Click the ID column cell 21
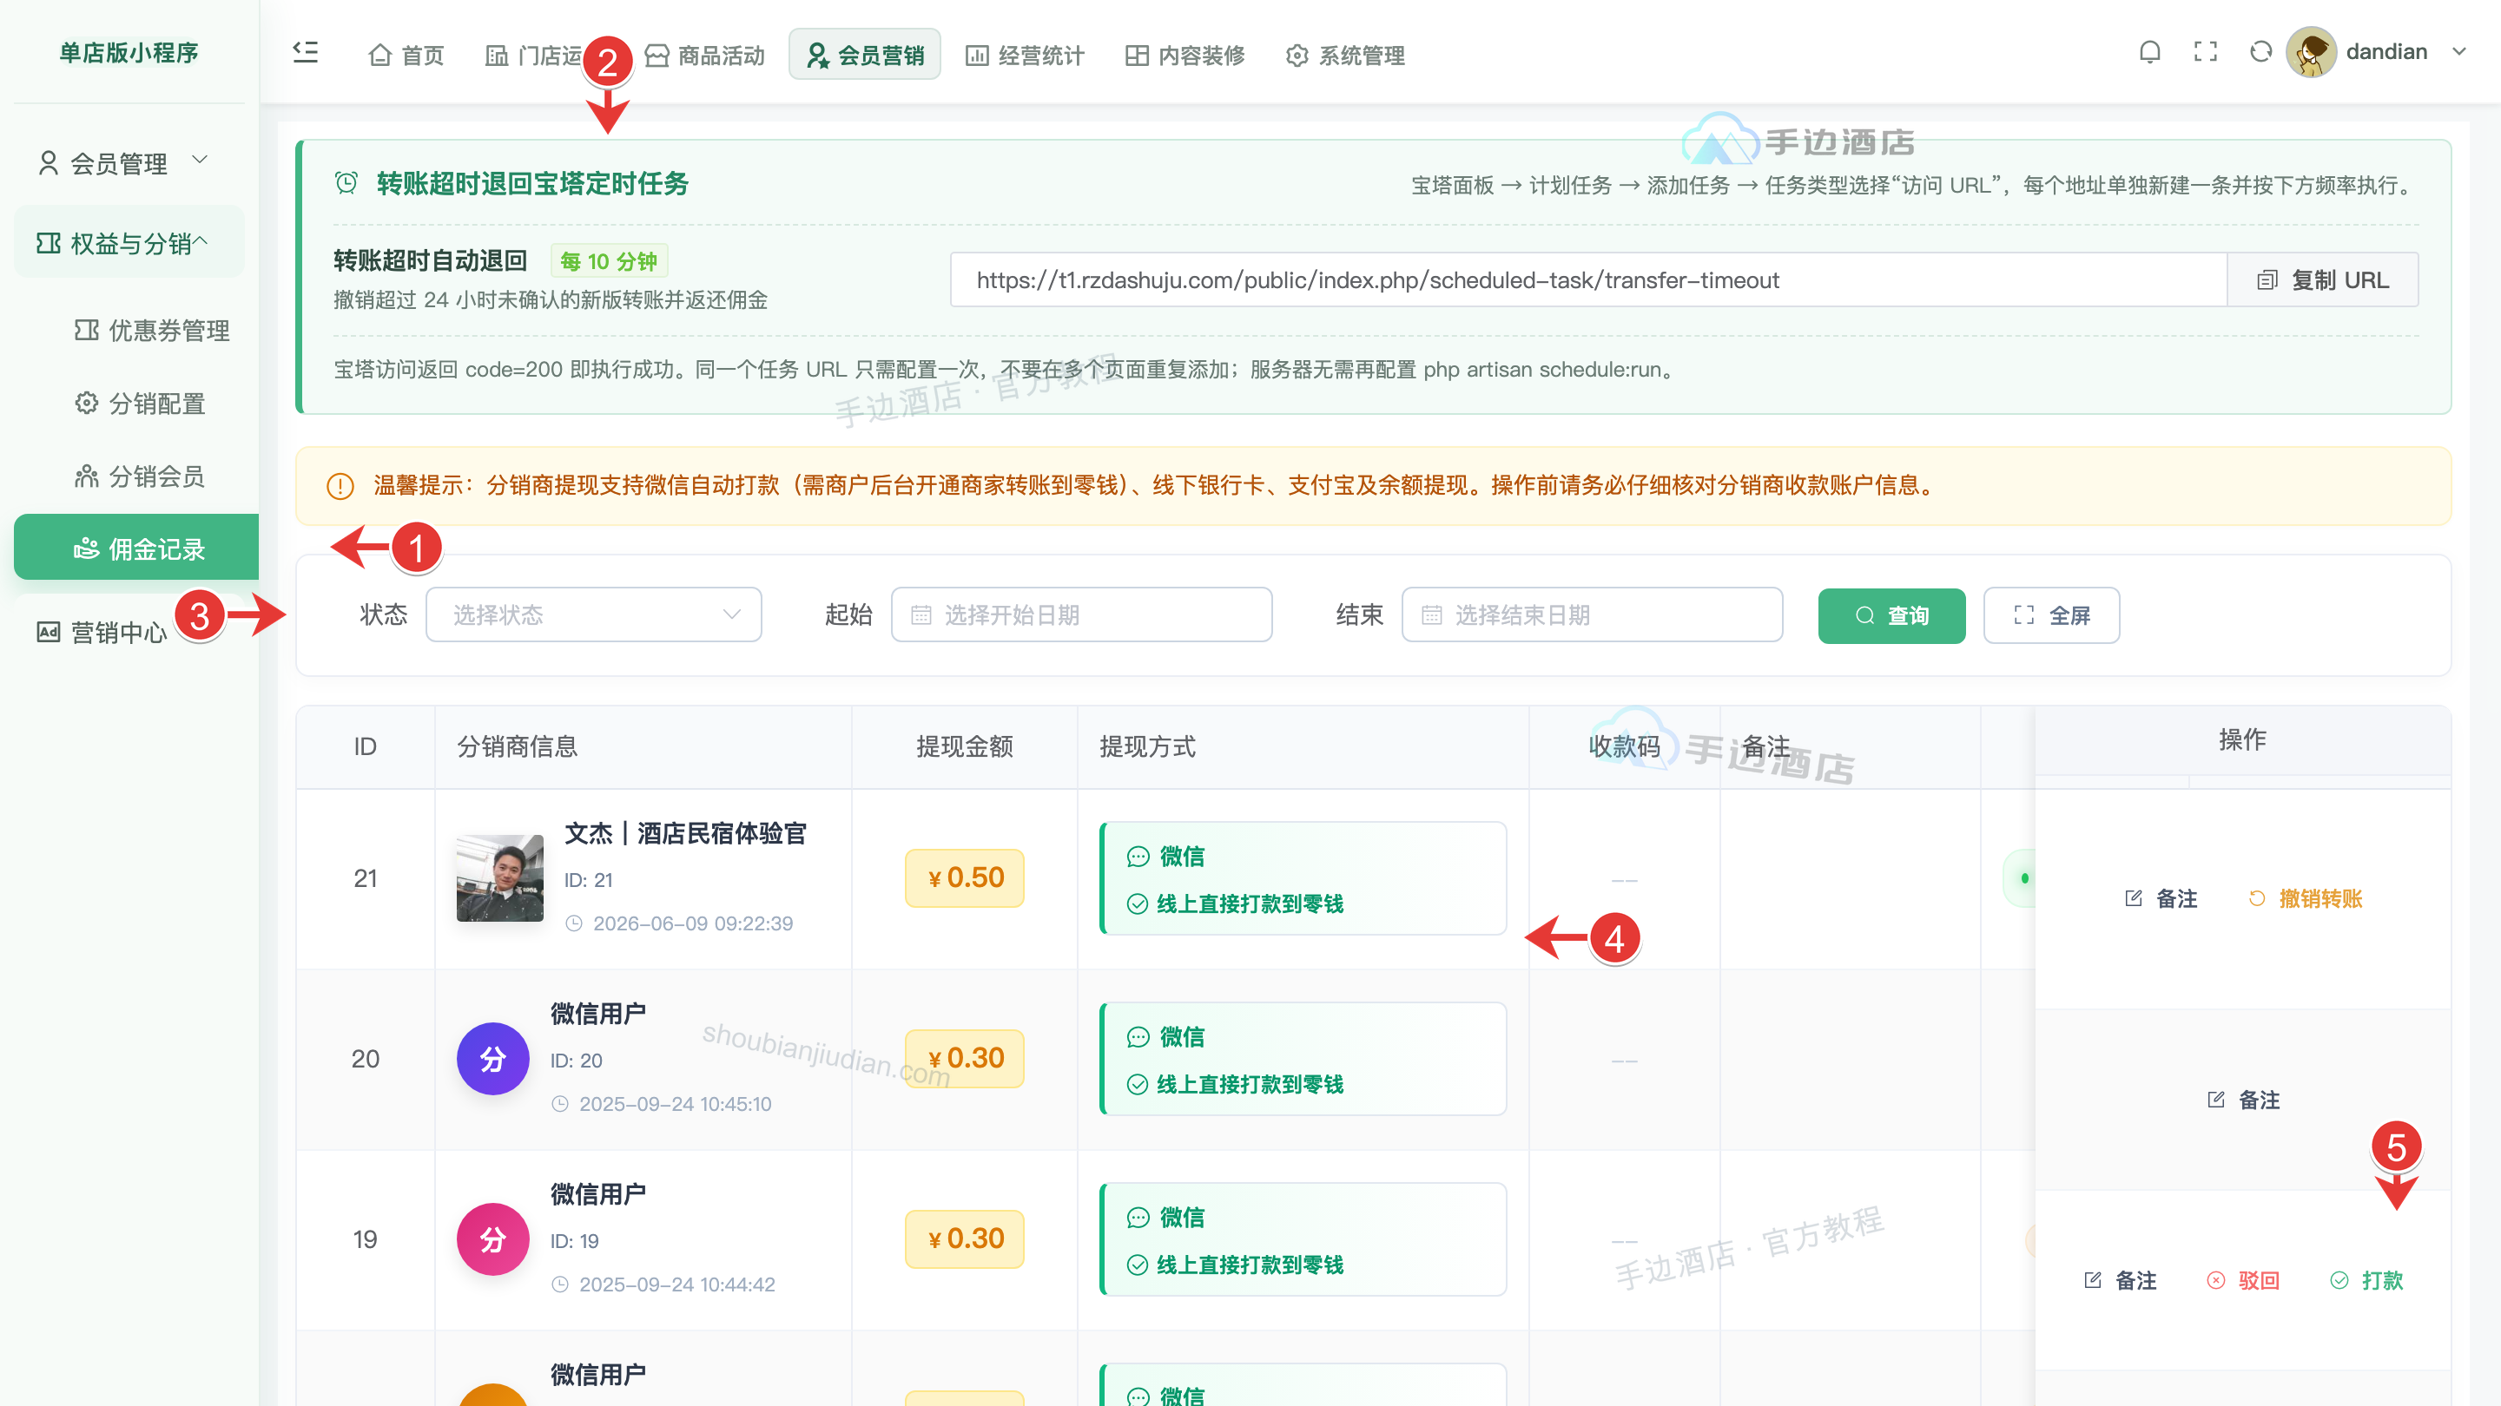Viewport: 2501px width, 1406px height. point(365,879)
